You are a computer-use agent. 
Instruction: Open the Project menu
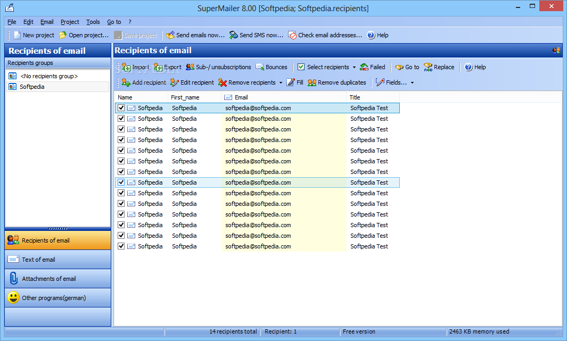click(x=70, y=22)
